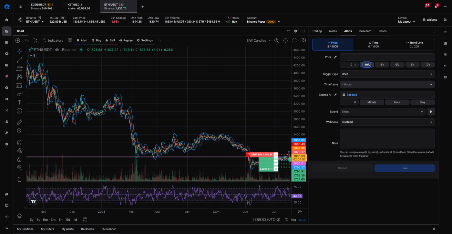452x234 pixels.
Task: Toggle hide all drawings eye icon
Action: point(19,167)
